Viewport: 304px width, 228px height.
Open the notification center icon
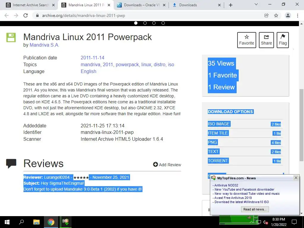pos(294,222)
